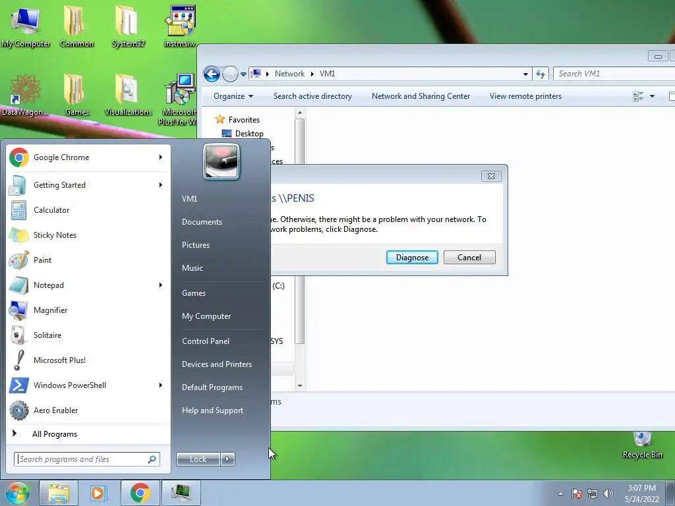Open Microsoft Plus! from Start menu
This screenshot has height=506, width=675.
pyautogui.click(x=88, y=360)
